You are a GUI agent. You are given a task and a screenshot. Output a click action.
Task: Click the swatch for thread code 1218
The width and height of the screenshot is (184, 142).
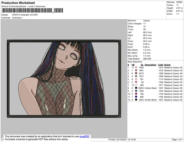tap(136, 70)
